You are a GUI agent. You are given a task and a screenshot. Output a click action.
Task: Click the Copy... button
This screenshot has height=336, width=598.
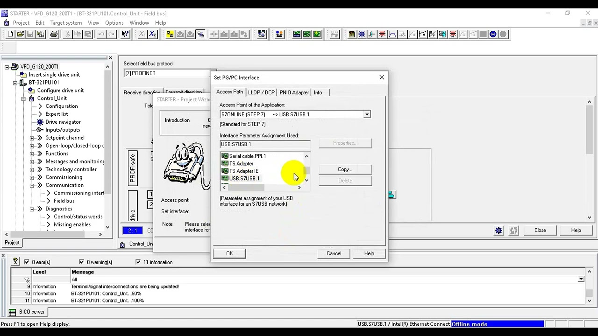tap(345, 169)
